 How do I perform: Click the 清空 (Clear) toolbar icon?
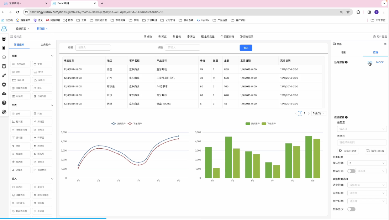click(x=191, y=36)
